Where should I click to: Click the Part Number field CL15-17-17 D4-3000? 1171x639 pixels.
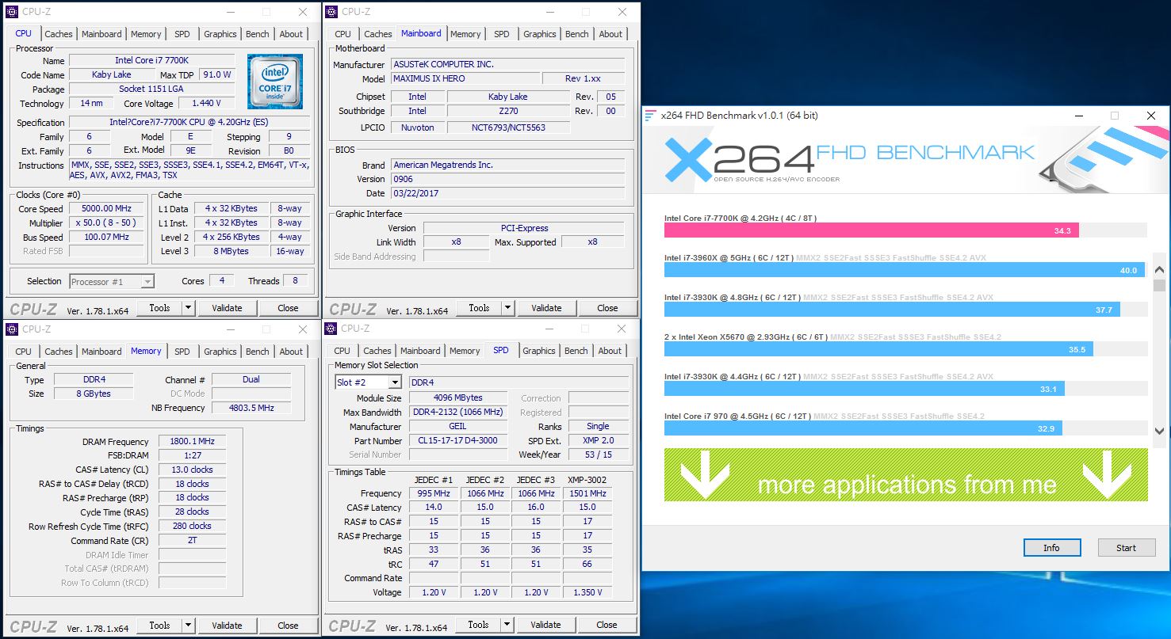coord(458,441)
